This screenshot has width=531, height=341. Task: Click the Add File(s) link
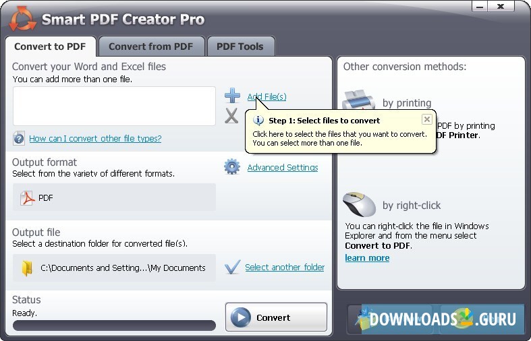pos(267,97)
